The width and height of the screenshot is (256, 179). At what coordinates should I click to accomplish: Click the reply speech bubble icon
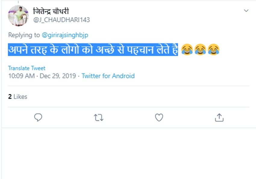pyautogui.click(x=38, y=117)
